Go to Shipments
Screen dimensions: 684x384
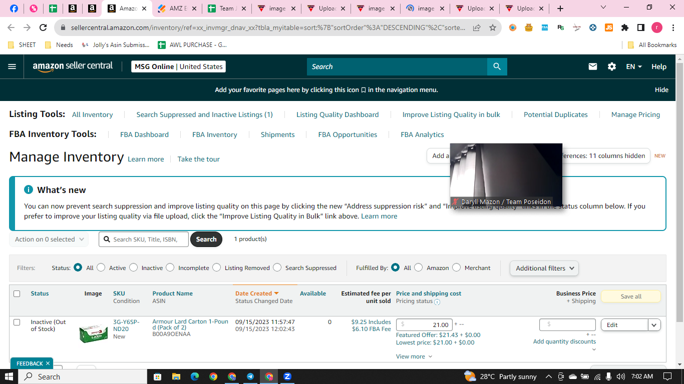pyautogui.click(x=277, y=134)
